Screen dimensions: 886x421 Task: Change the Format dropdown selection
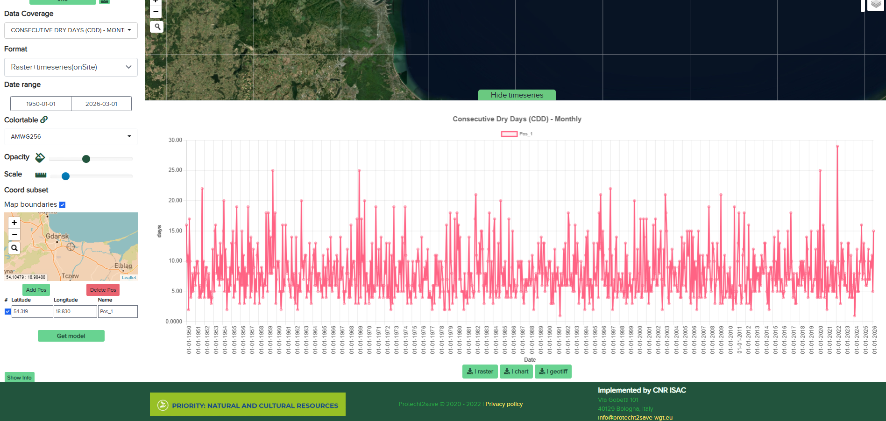click(x=71, y=67)
